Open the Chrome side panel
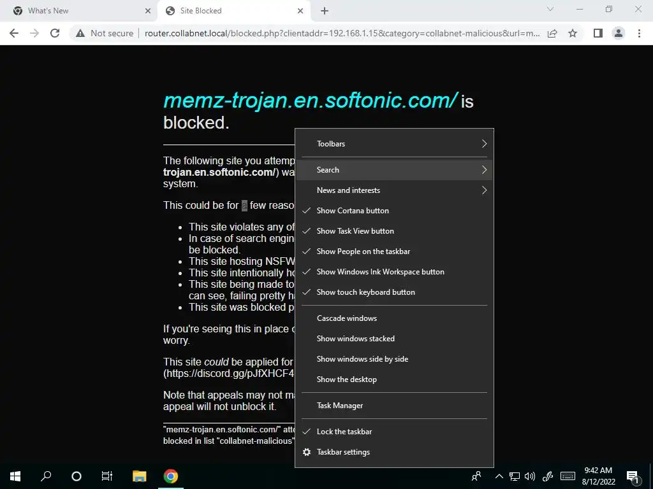653x489 pixels. [x=598, y=33]
